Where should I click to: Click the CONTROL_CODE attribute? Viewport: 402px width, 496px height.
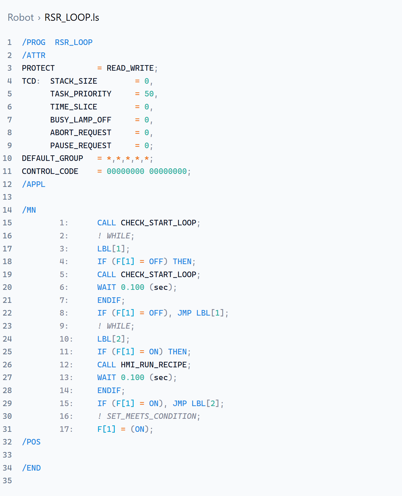tap(50, 171)
